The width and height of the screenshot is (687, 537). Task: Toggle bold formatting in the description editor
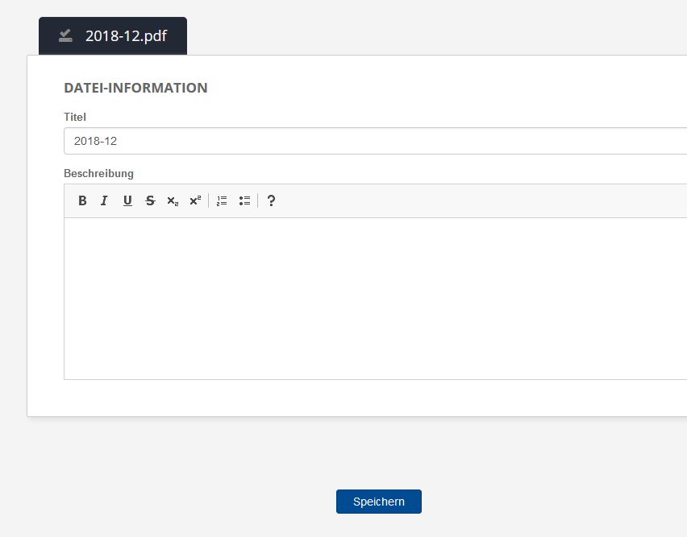82,201
